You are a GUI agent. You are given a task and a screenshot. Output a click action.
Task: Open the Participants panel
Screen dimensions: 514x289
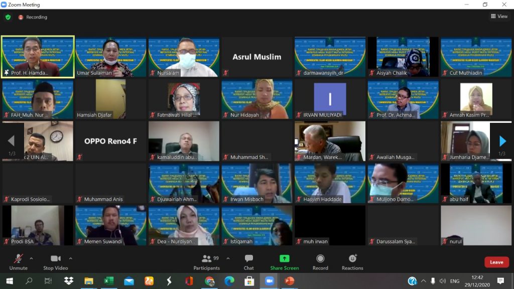click(x=206, y=262)
